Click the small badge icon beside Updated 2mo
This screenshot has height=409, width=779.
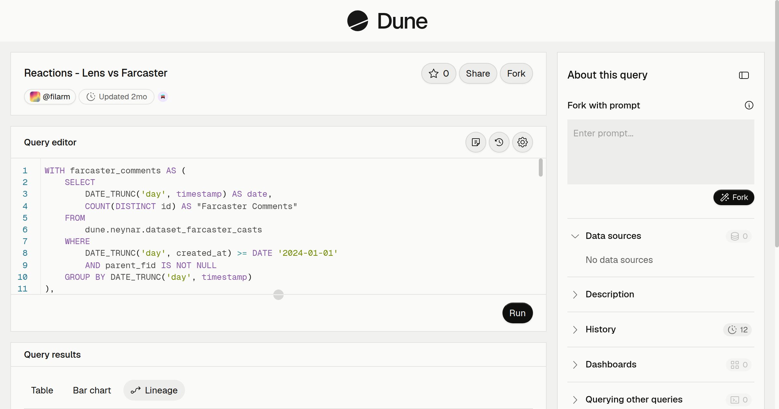tap(163, 97)
